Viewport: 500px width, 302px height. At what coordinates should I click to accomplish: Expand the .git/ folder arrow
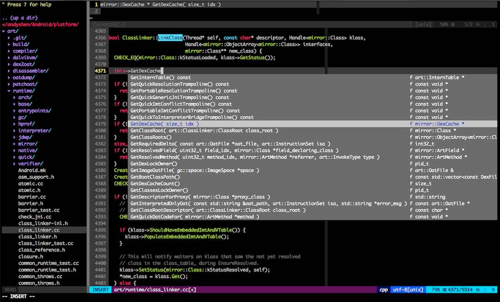[9, 38]
